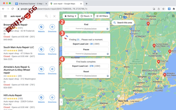Collapse the side panel arrow

pos(61,102)
